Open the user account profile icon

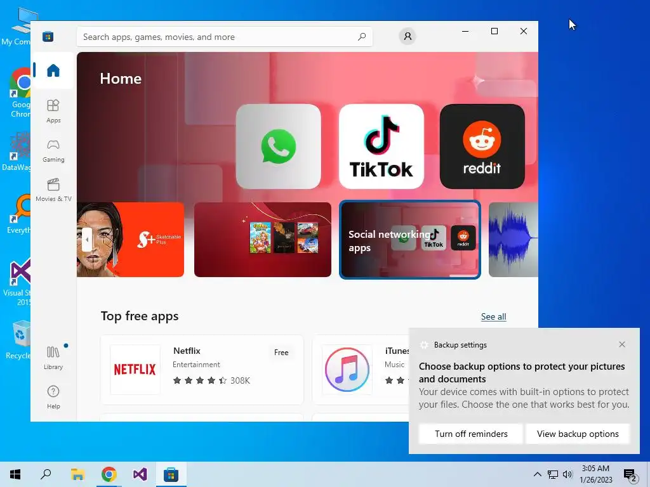[x=408, y=36]
